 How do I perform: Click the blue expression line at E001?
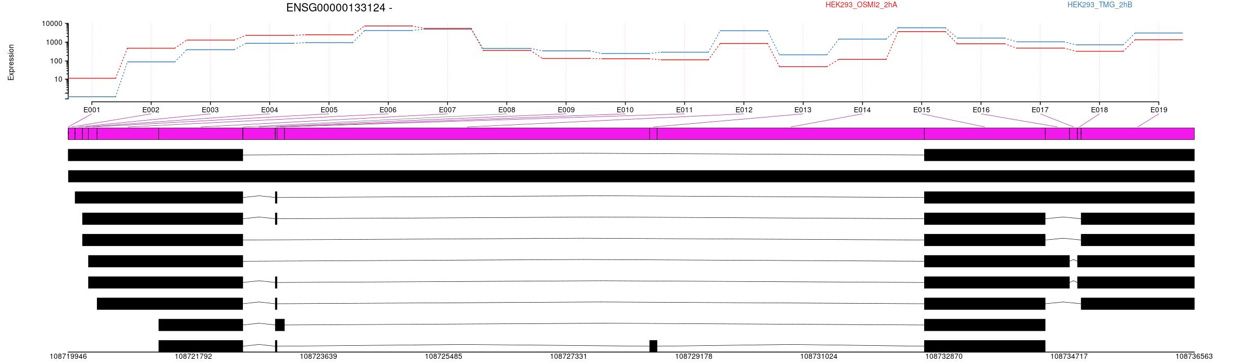[92, 97]
